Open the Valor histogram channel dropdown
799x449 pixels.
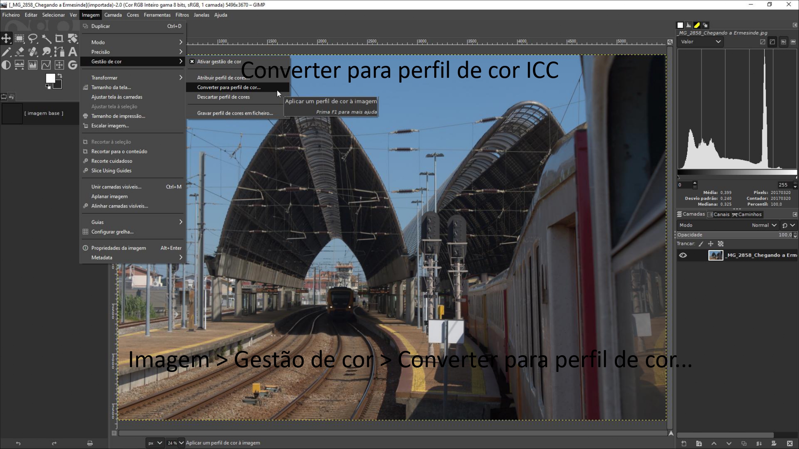click(x=701, y=42)
